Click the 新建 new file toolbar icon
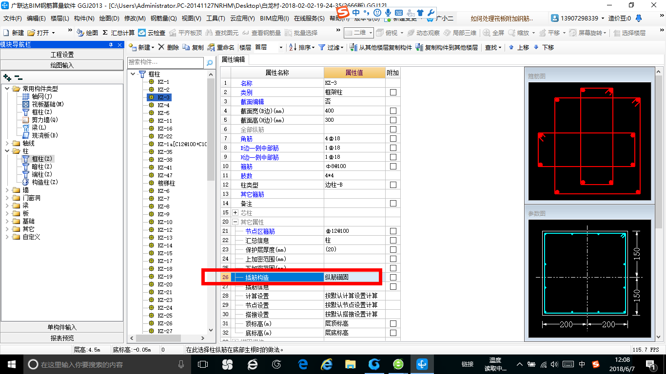This screenshot has height=374, width=666. click(13, 33)
